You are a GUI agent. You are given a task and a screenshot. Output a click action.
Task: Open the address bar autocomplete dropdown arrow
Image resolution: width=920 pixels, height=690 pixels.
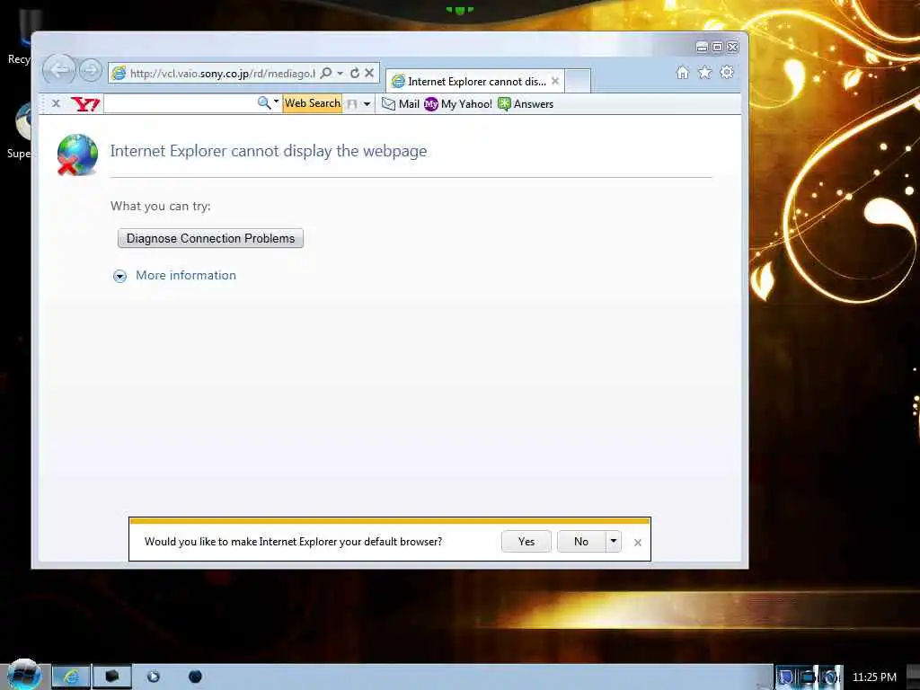point(341,73)
